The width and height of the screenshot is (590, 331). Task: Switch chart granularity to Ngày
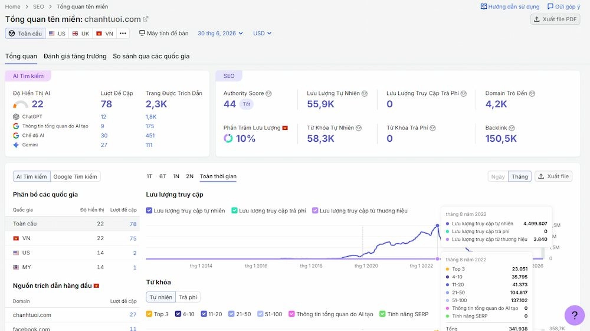(x=498, y=176)
